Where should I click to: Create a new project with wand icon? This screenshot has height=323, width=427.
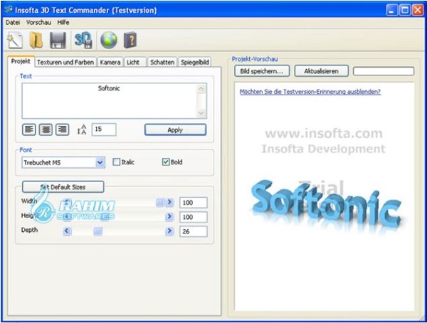click(x=15, y=41)
